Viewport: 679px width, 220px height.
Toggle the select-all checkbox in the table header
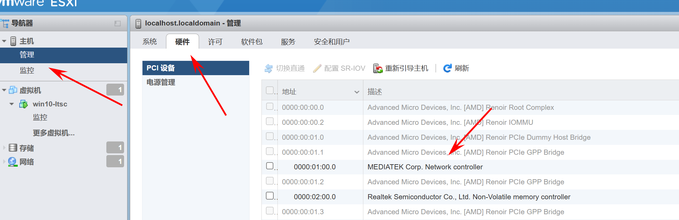point(270,90)
